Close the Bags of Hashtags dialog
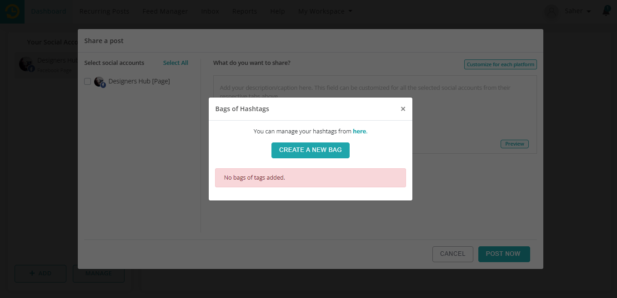Image resolution: width=617 pixels, height=298 pixels. tap(403, 108)
